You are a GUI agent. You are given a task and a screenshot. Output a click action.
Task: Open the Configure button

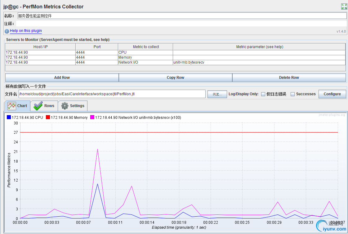tap(332, 94)
